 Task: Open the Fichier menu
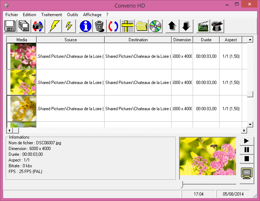[x=11, y=15]
